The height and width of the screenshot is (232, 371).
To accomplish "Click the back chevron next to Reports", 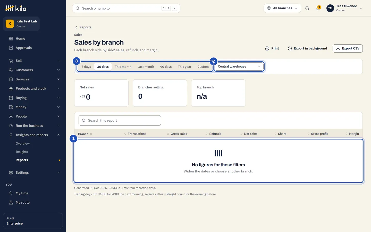I will point(76,27).
